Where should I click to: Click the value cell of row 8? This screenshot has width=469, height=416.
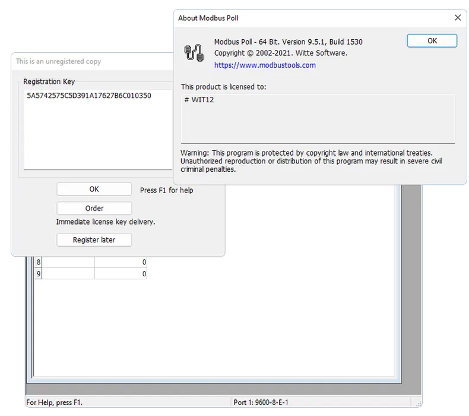(121, 262)
